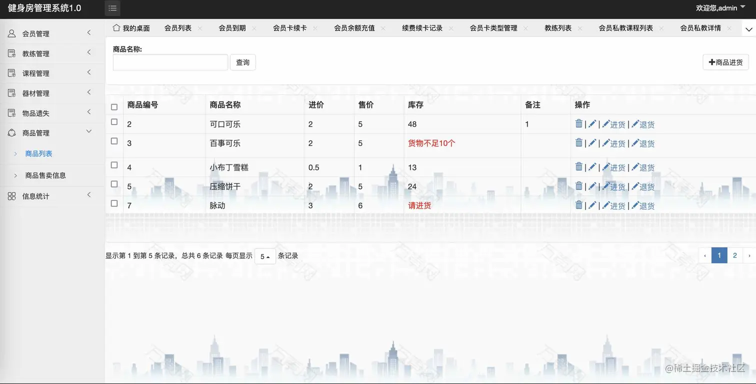Open 商品售卖信息 in the sidebar
The height and width of the screenshot is (384, 756).
45,175
